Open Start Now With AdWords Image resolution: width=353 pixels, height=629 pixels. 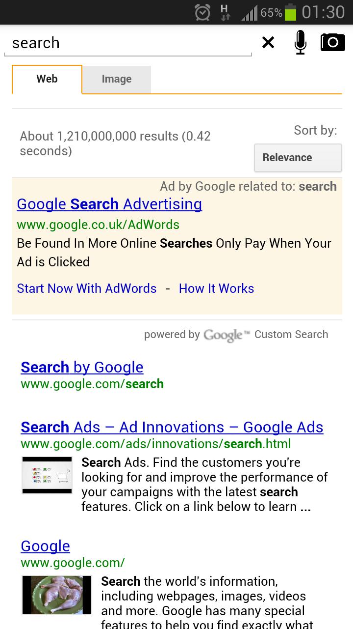tap(86, 288)
